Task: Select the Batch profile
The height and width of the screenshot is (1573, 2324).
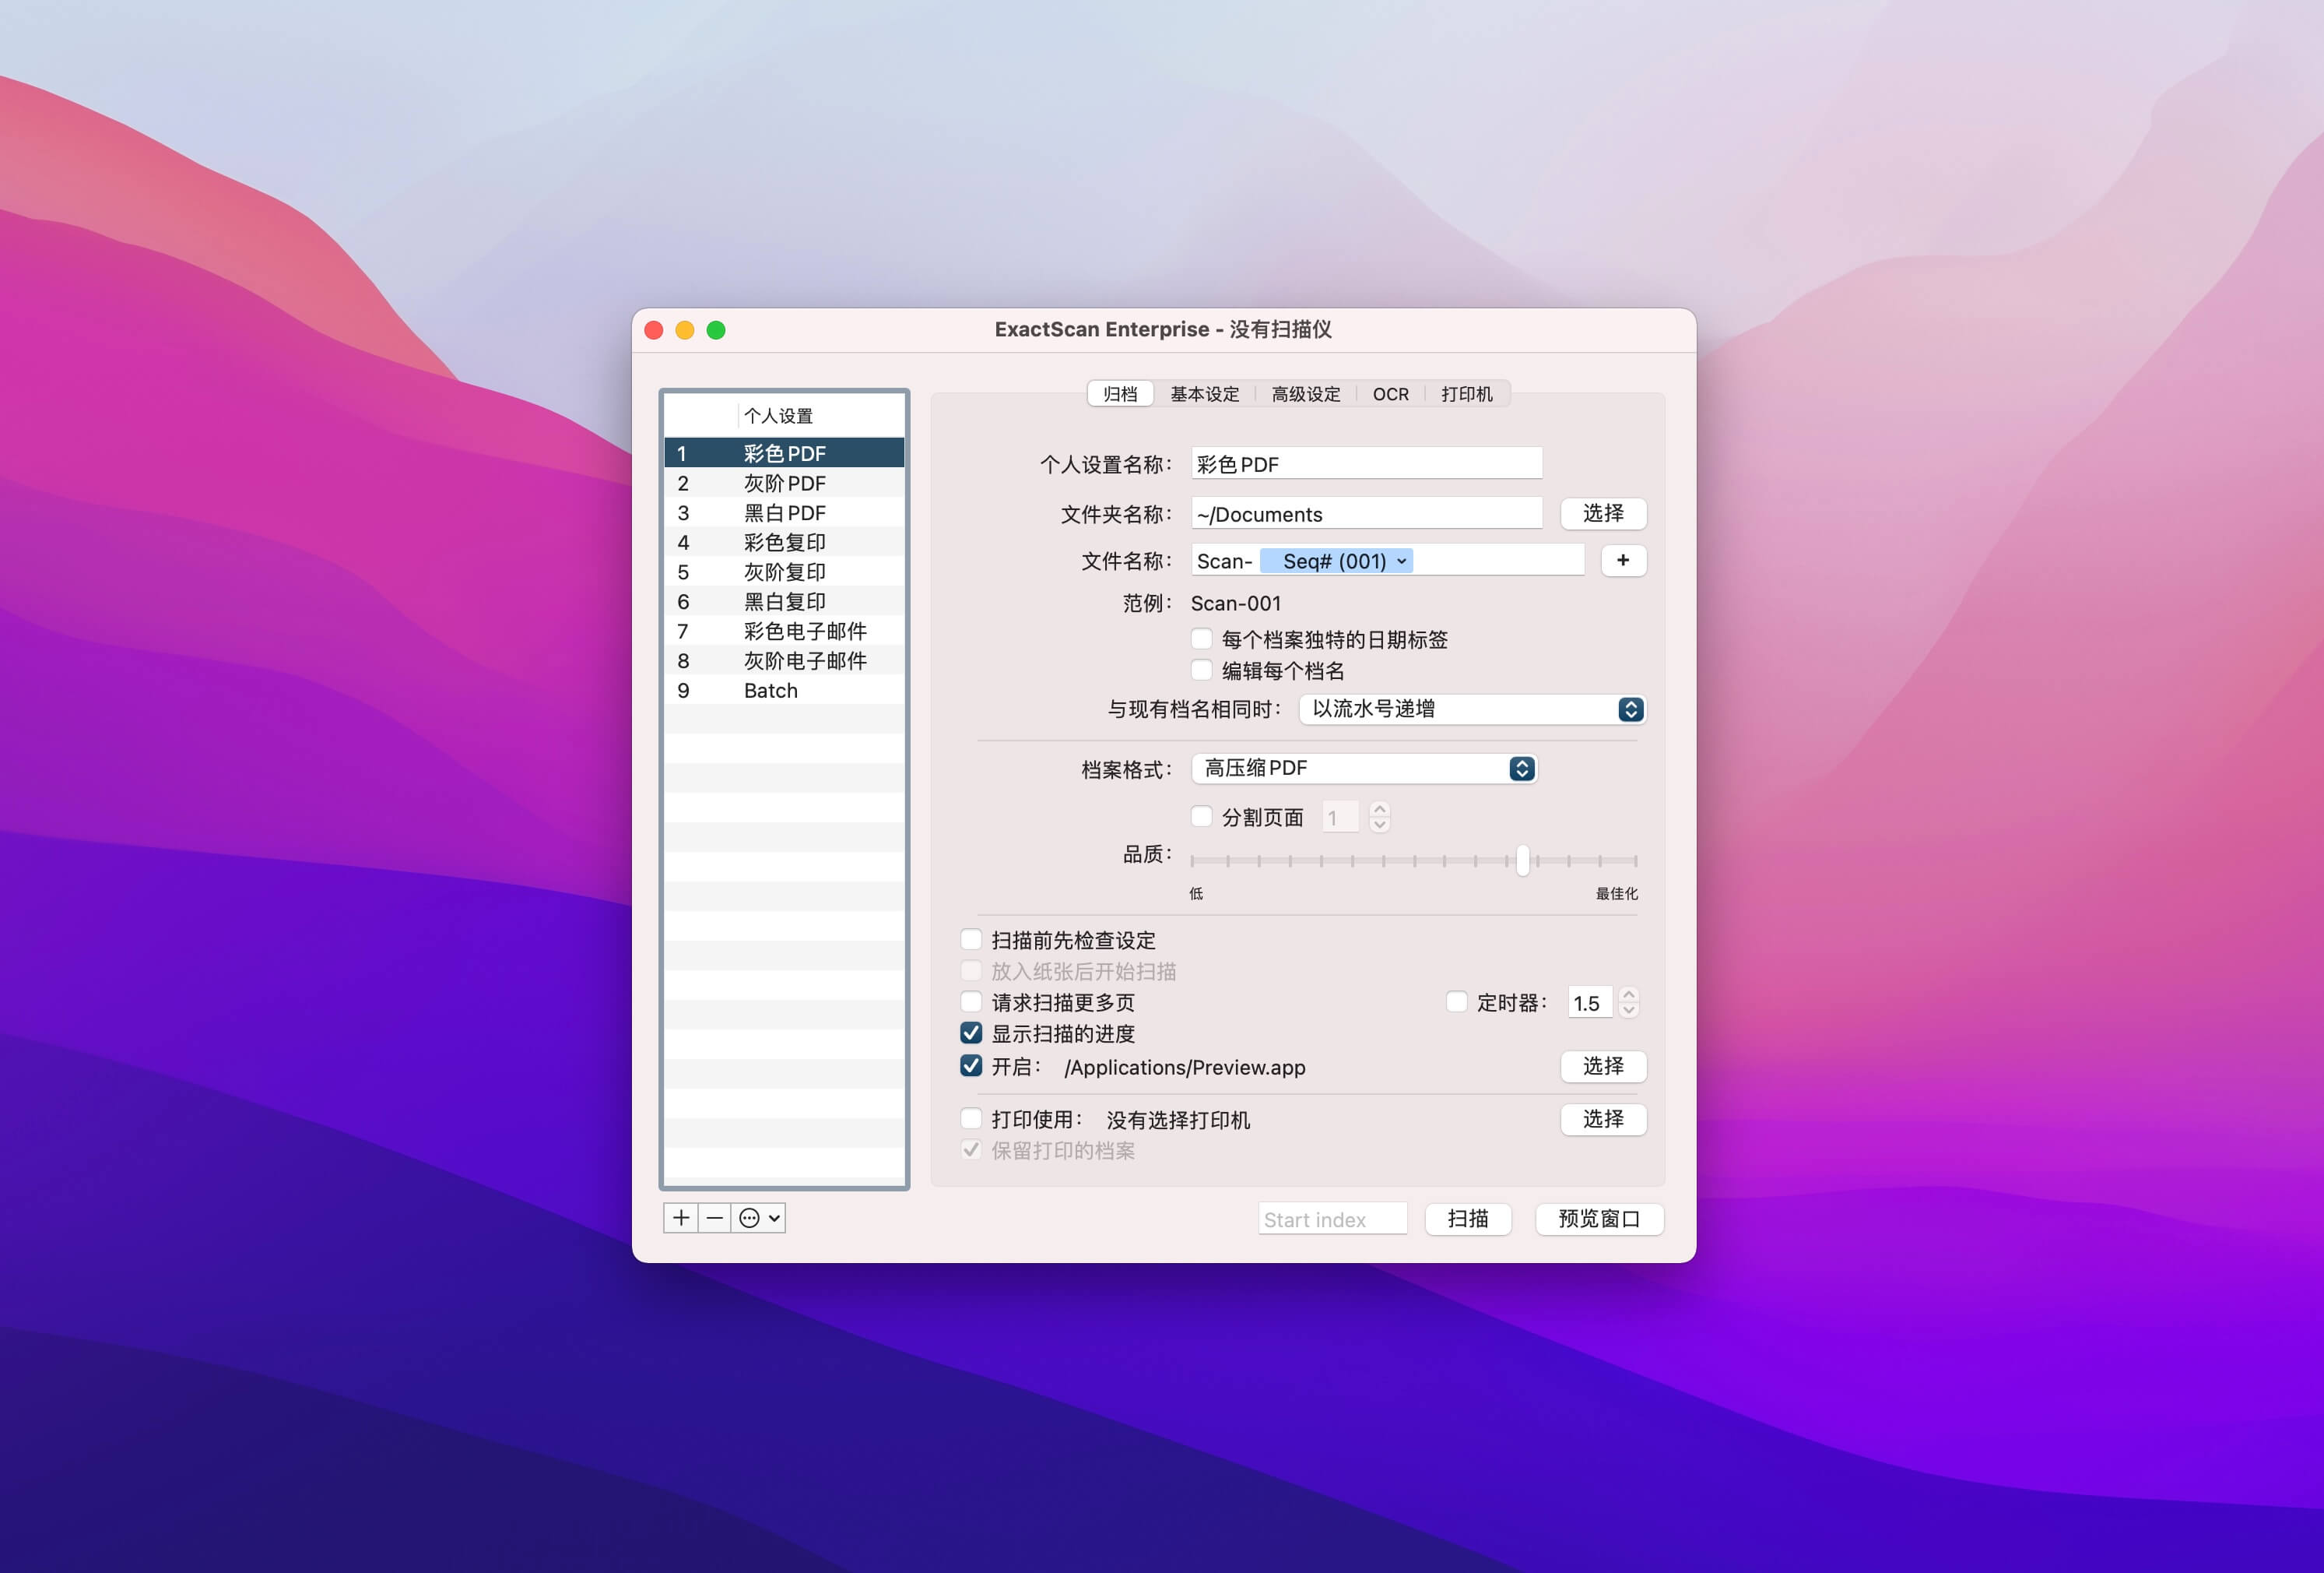Action: (x=784, y=691)
